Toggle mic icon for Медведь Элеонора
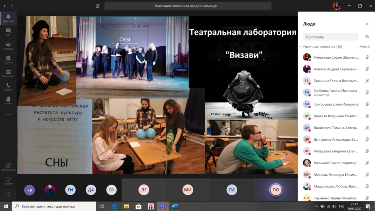The width and height of the screenshot is (375, 211). [367, 174]
